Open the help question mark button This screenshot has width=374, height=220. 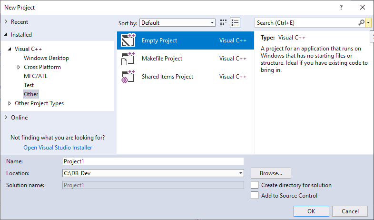[341, 8]
